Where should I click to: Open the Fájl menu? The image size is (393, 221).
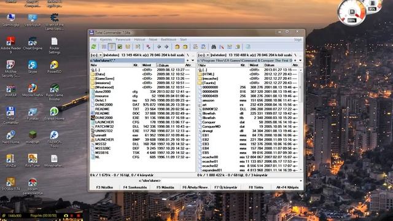tap(94, 39)
